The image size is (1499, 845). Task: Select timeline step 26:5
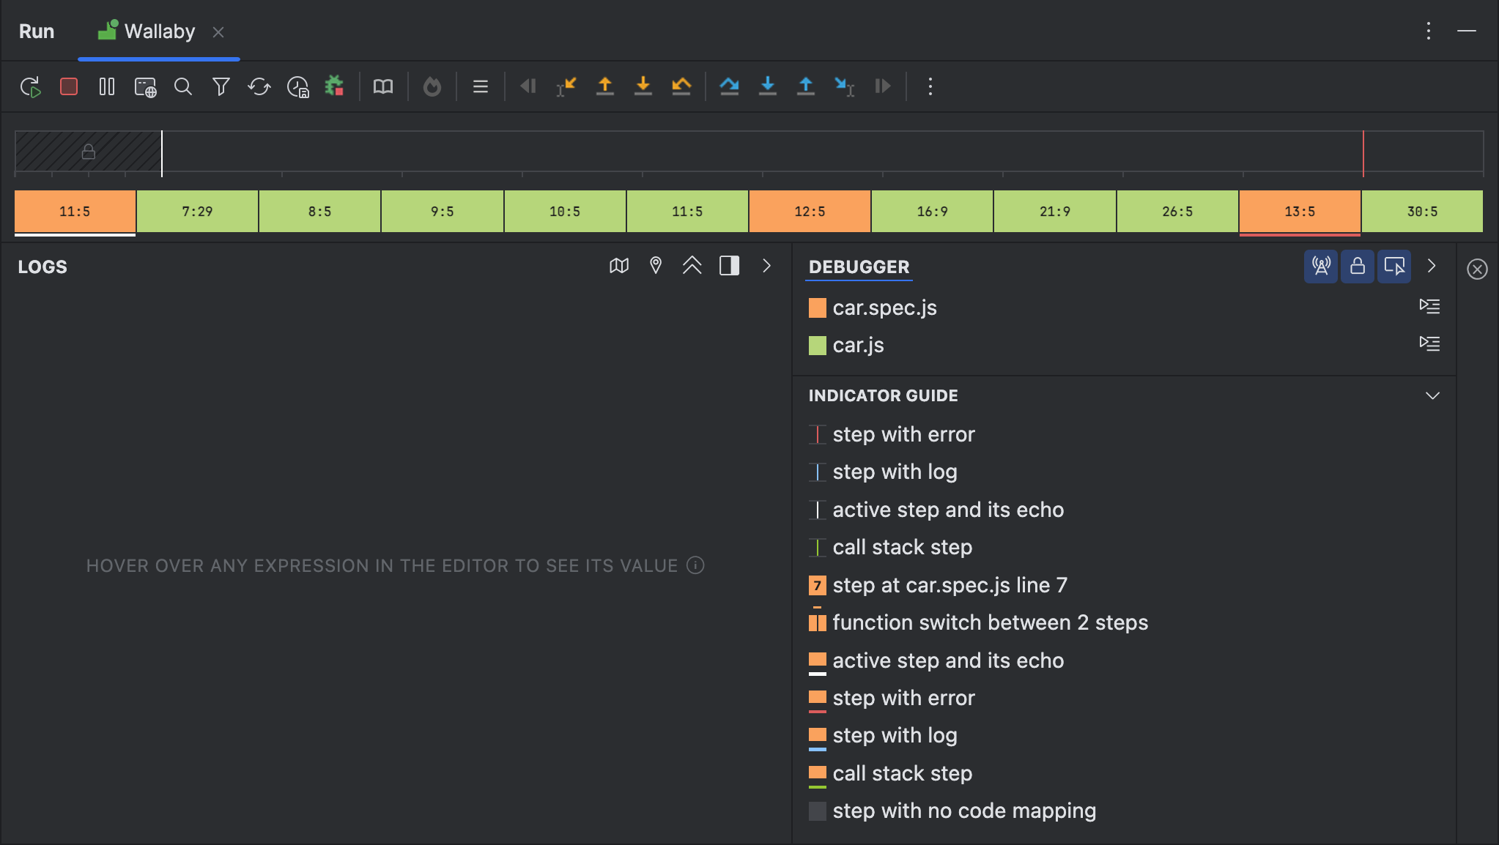pos(1177,212)
